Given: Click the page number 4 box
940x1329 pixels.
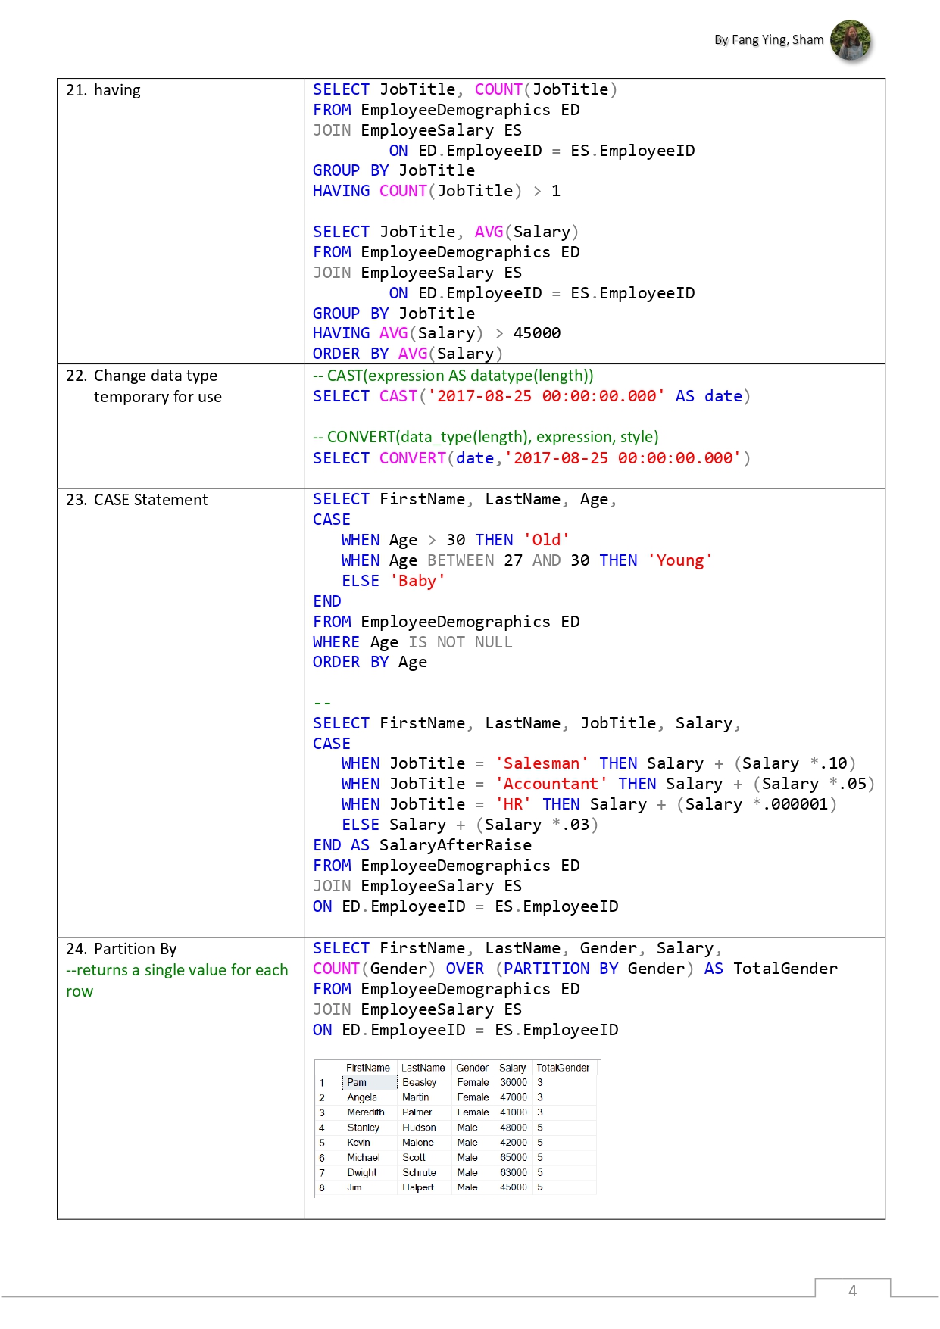Looking at the screenshot, I should [853, 1290].
